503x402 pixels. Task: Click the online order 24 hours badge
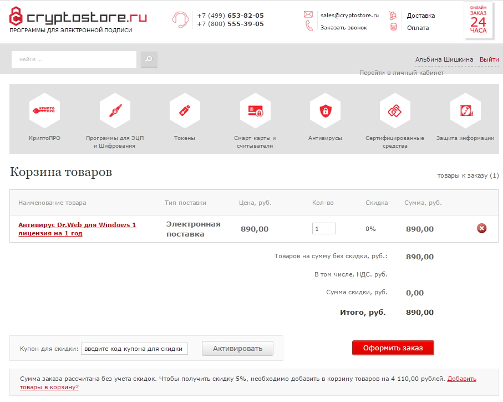478,21
